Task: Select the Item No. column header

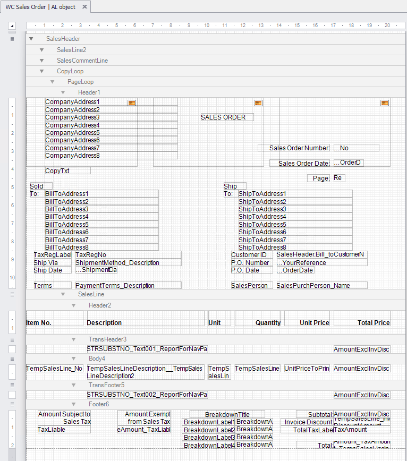Action: (x=55, y=319)
